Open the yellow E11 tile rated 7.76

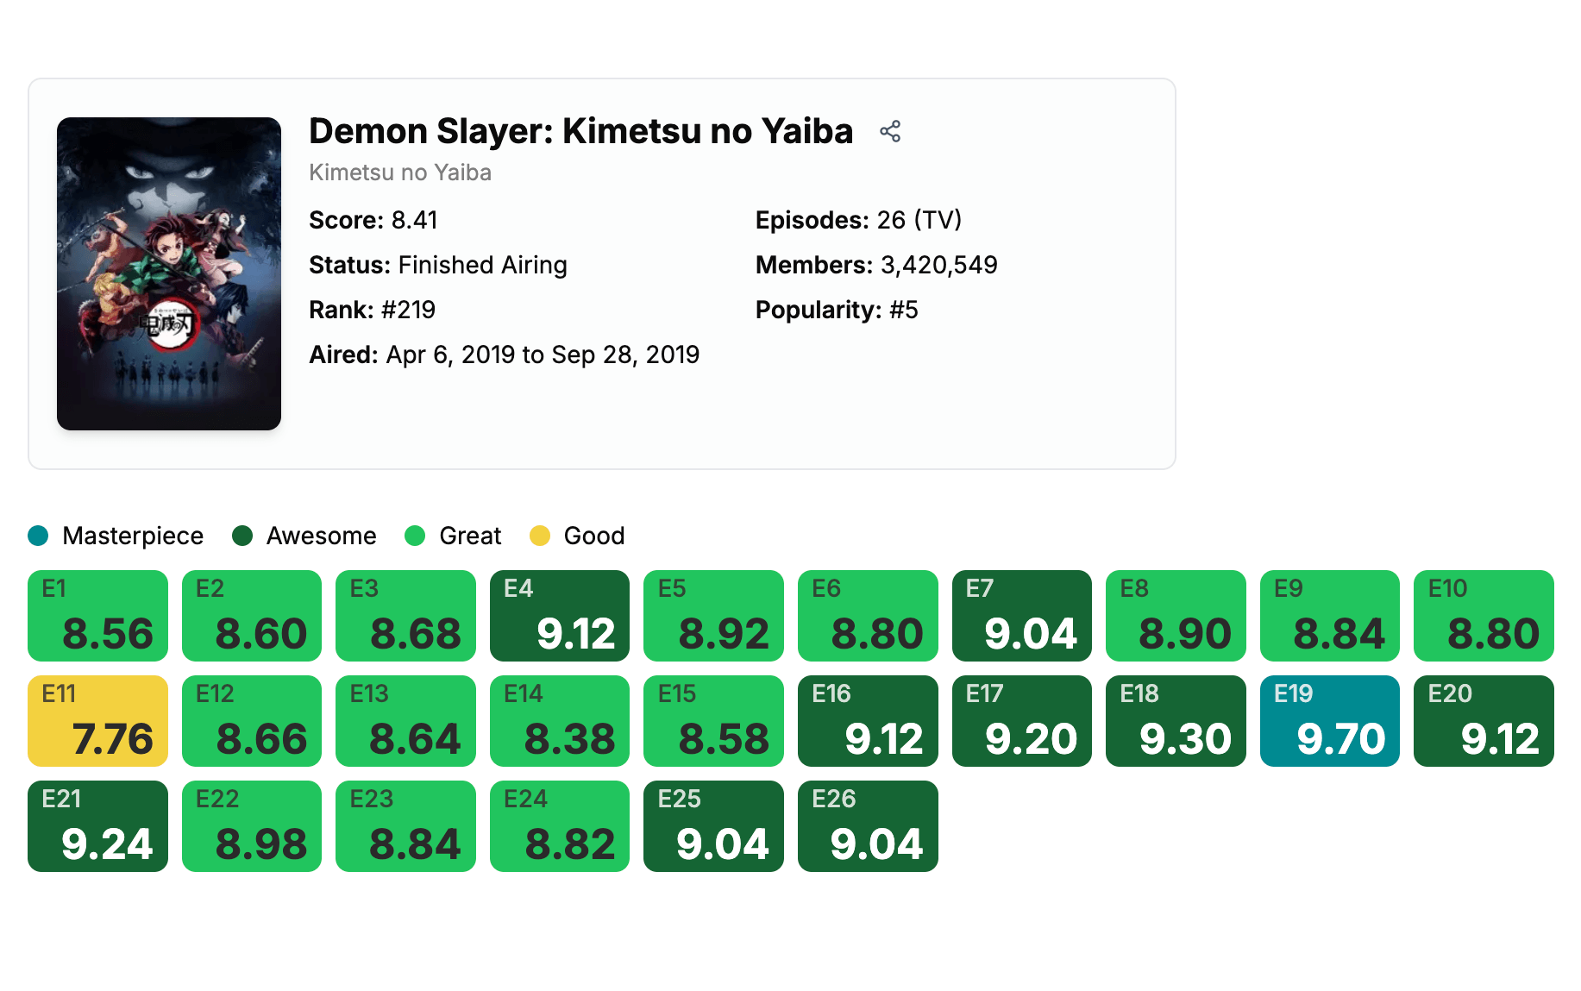coord(97,721)
